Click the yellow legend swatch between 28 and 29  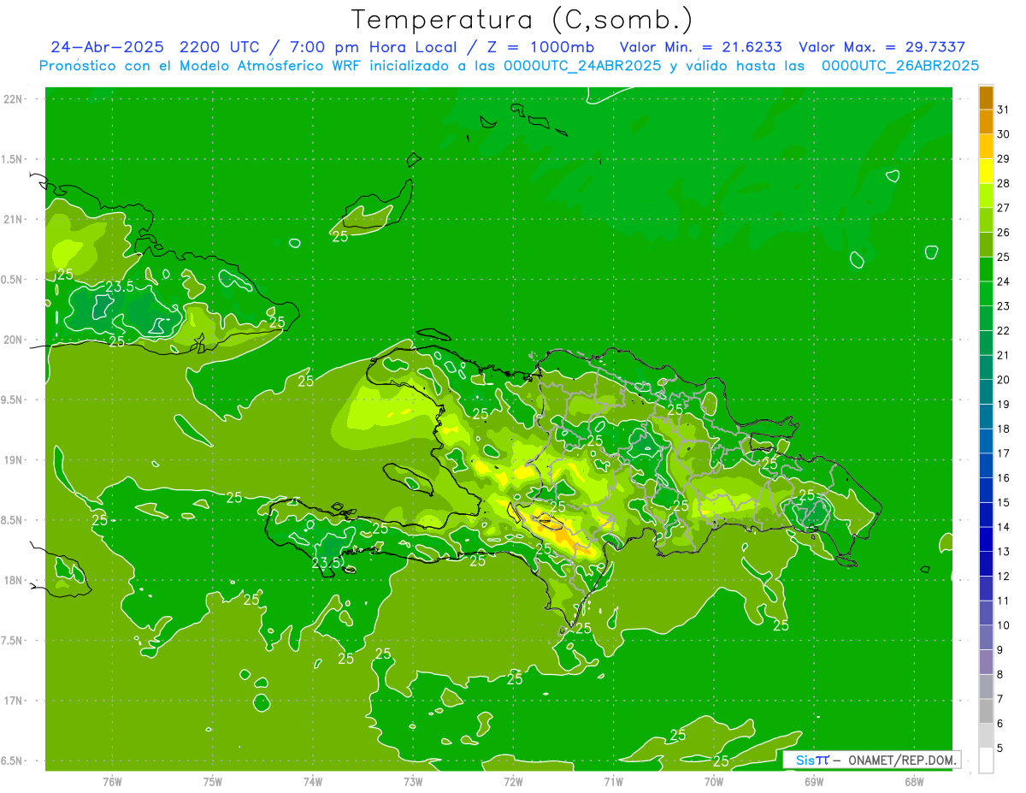tap(986, 171)
